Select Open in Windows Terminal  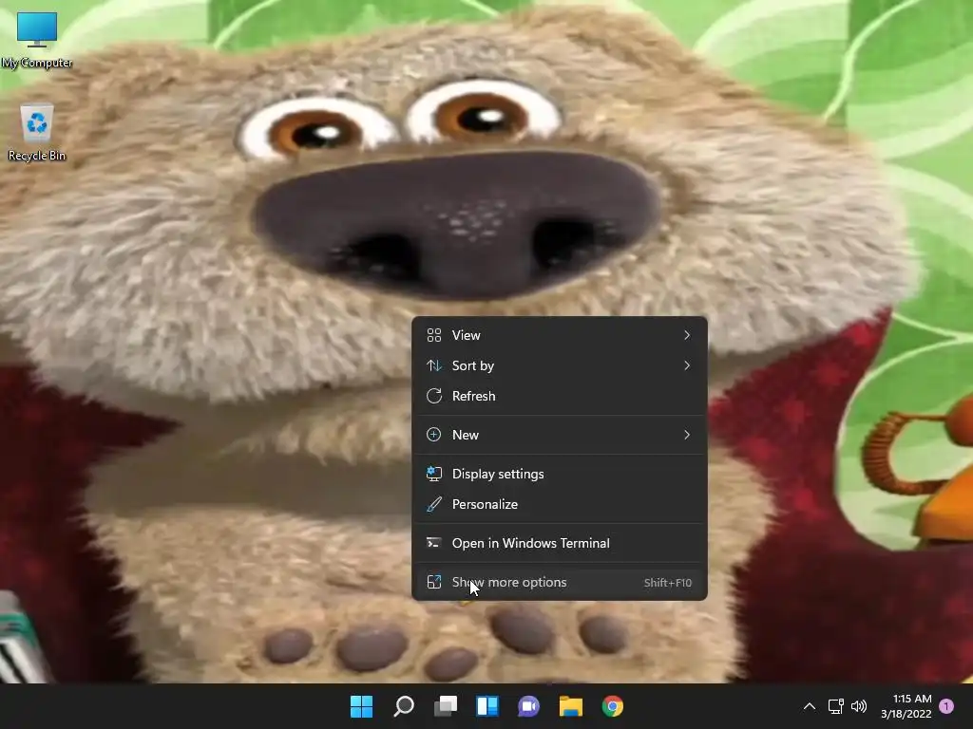(x=559, y=544)
